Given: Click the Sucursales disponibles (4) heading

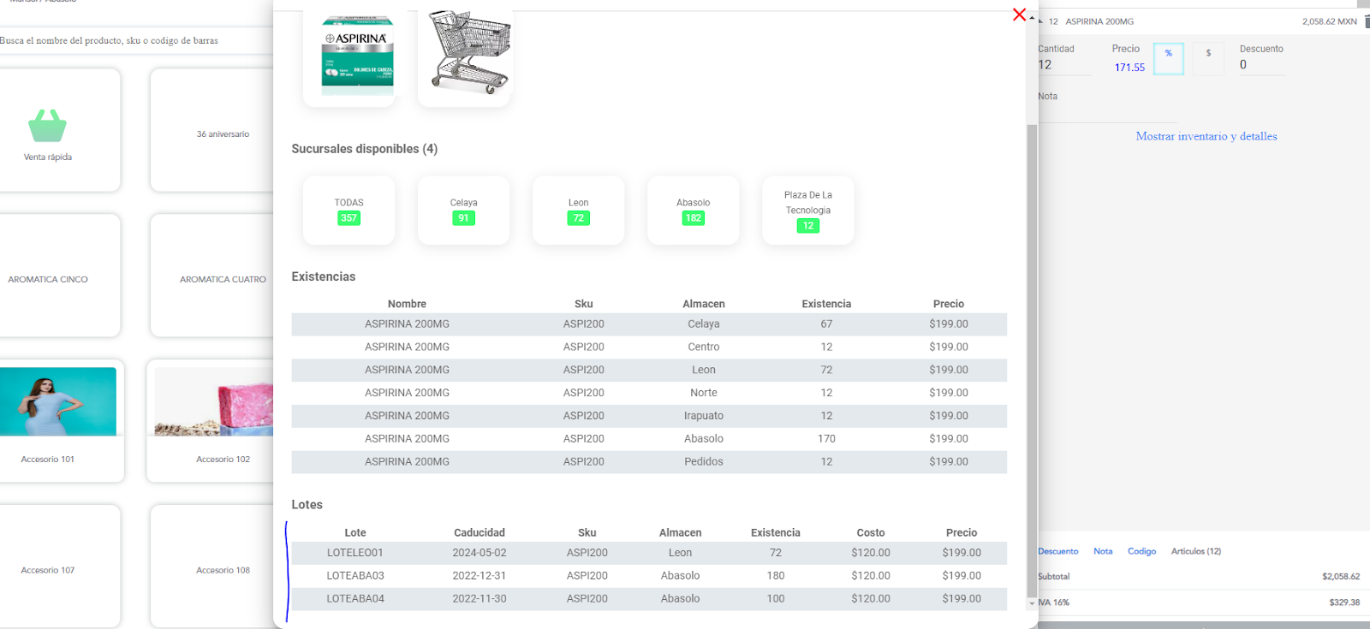Looking at the screenshot, I should click(365, 149).
